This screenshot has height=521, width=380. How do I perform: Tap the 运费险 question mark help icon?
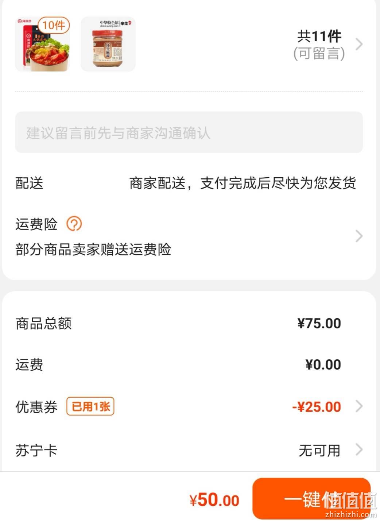point(74,224)
